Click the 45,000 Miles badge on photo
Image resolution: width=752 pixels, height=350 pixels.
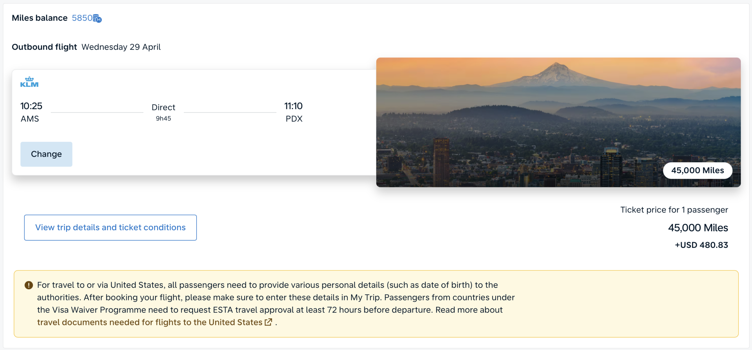tap(697, 170)
